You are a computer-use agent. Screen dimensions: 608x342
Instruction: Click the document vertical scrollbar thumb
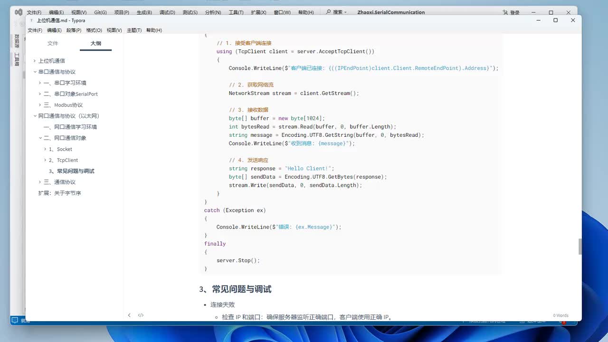click(x=580, y=247)
